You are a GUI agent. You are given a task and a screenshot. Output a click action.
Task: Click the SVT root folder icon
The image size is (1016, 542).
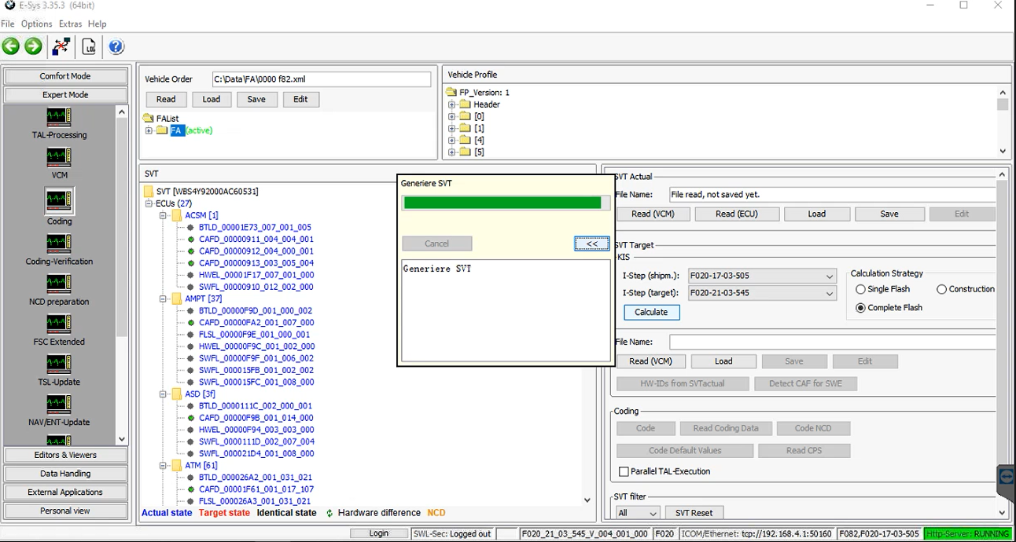click(149, 192)
